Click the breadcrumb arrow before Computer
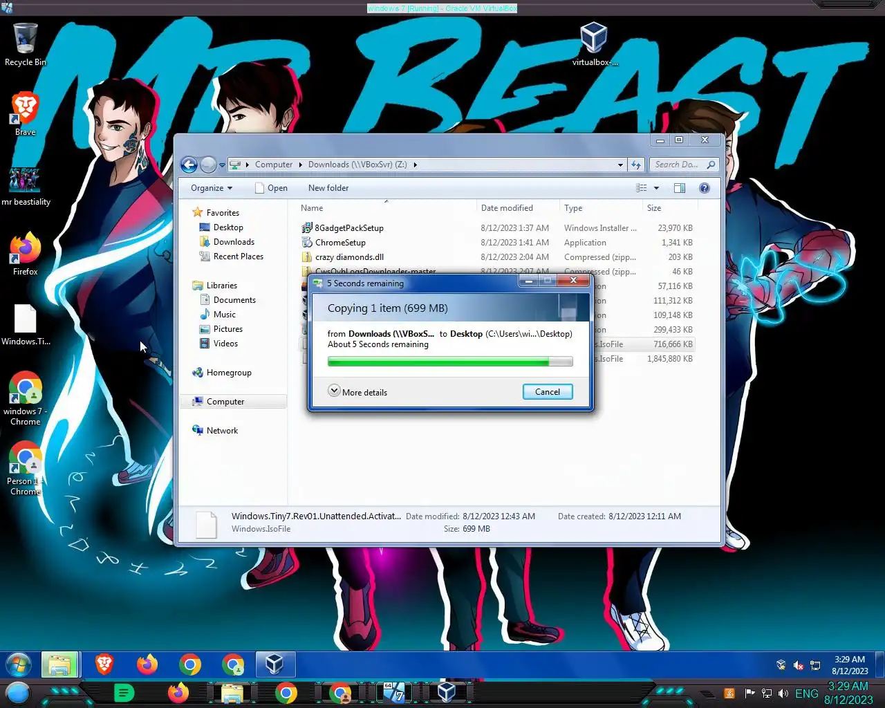The height and width of the screenshot is (708, 885). click(x=248, y=165)
